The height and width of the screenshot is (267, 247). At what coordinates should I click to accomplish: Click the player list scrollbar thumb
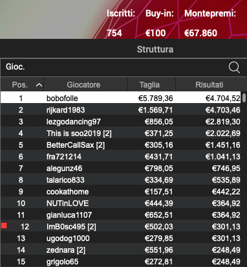coord(244,98)
